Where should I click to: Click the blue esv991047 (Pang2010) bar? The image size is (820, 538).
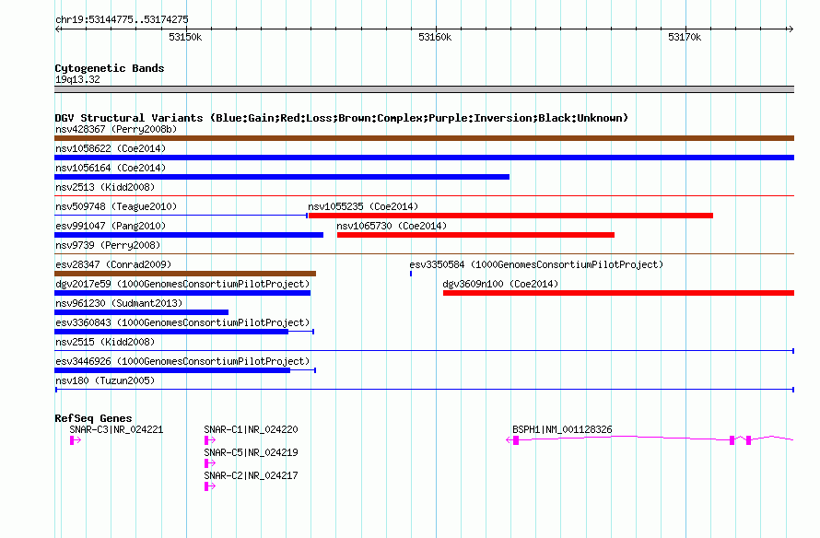tap(189, 235)
